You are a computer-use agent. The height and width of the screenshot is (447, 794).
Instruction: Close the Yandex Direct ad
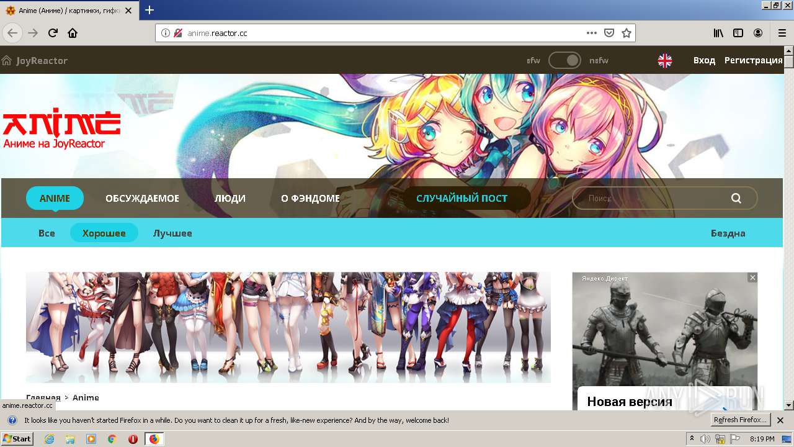pos(752,278)
